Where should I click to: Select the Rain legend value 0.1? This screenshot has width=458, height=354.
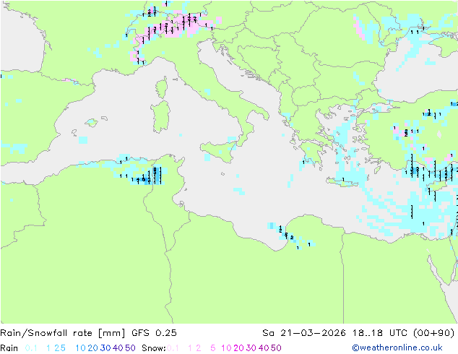point(31,348)
